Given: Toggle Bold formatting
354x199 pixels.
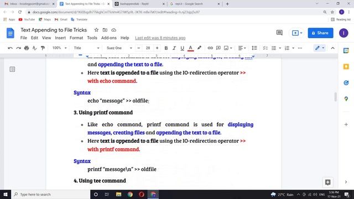Looking at the screenshot, I should coord(166,48).
